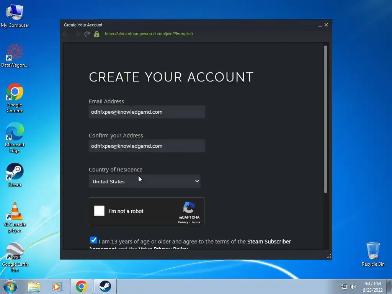Image resolution: width=392 pixels, height=294 pixels.
Task: Switch to Steam in the taskbar
Action: click(105, 286)
